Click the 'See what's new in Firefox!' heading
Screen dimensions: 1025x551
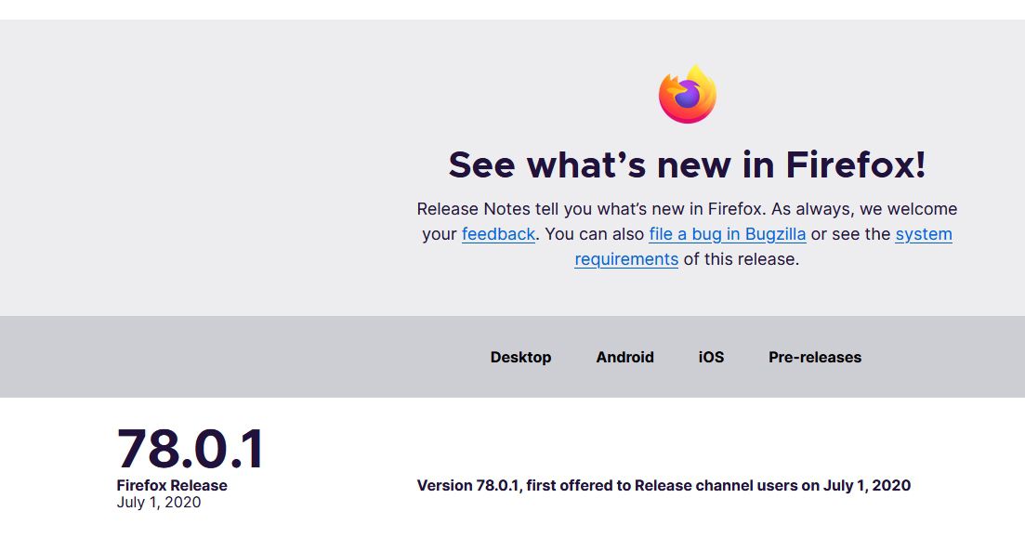687,164
